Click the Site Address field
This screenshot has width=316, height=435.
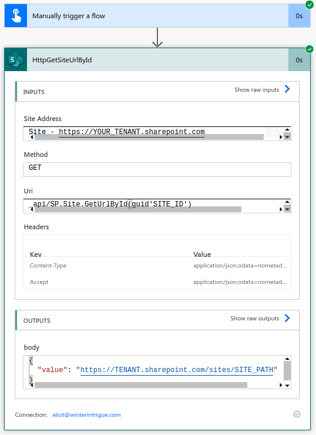pos(157,133)
